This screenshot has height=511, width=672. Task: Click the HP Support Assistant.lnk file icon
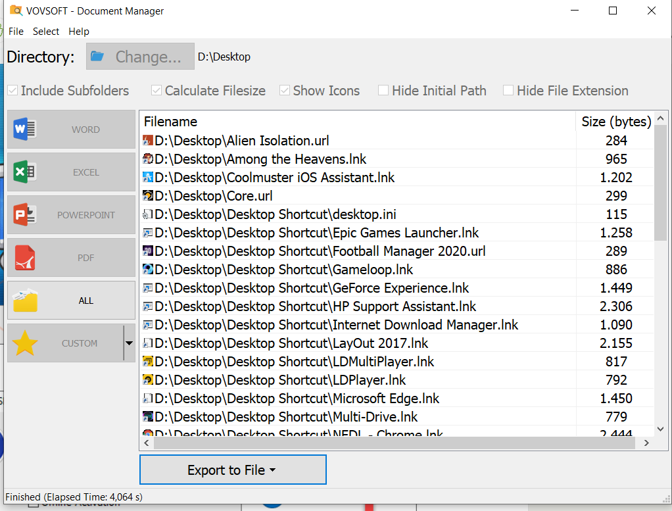pos(148,306)
